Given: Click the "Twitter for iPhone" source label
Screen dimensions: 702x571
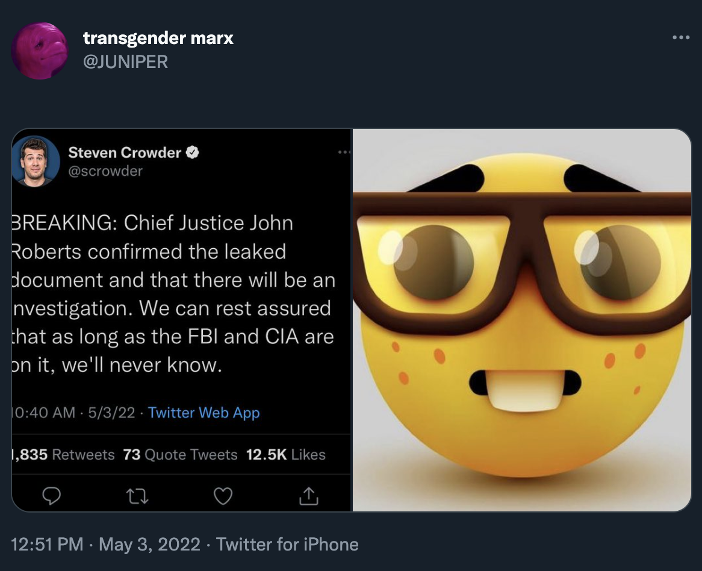Looking at the screenshot, I should [287, 544].
